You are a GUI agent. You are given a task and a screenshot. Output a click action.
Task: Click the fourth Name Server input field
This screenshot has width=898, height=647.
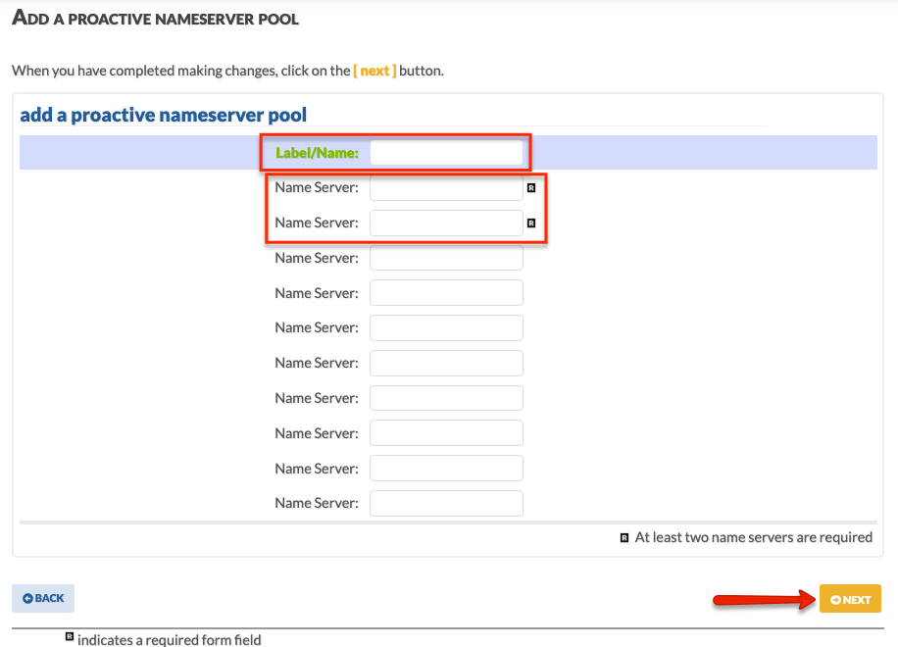(x=446, y=292)
